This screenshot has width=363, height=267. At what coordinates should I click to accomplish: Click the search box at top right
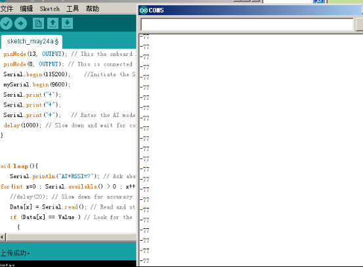coord(288,1)
